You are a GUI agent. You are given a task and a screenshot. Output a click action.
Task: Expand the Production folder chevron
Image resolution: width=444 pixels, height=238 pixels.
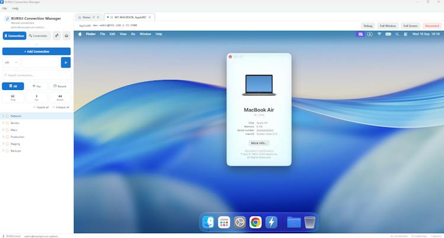[3, 137]
